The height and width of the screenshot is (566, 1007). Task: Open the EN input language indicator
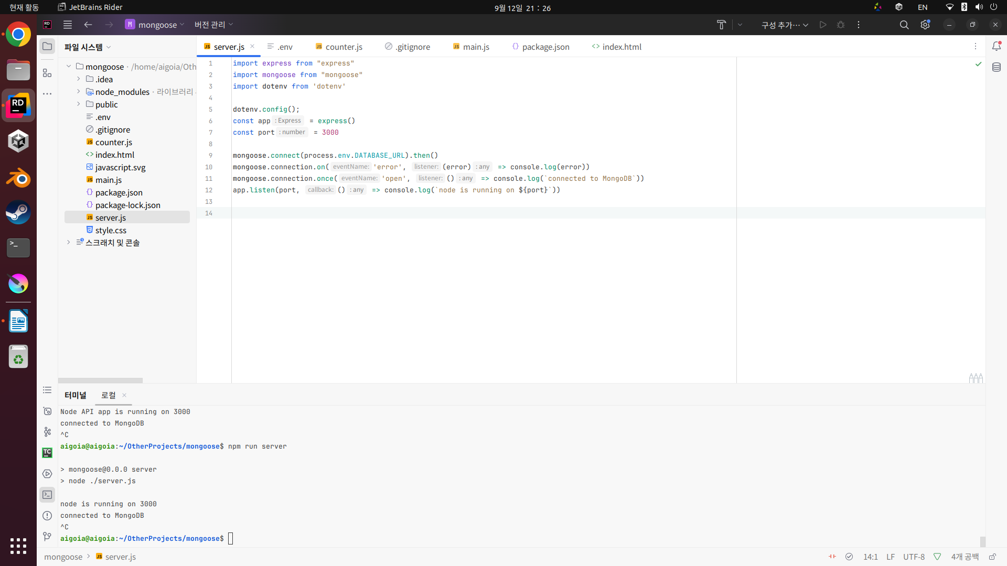click(x=923, y=7)
